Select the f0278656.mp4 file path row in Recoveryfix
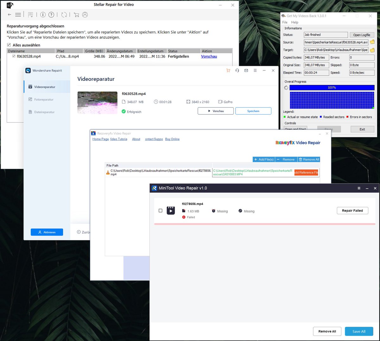 click(x=158, y=173)
